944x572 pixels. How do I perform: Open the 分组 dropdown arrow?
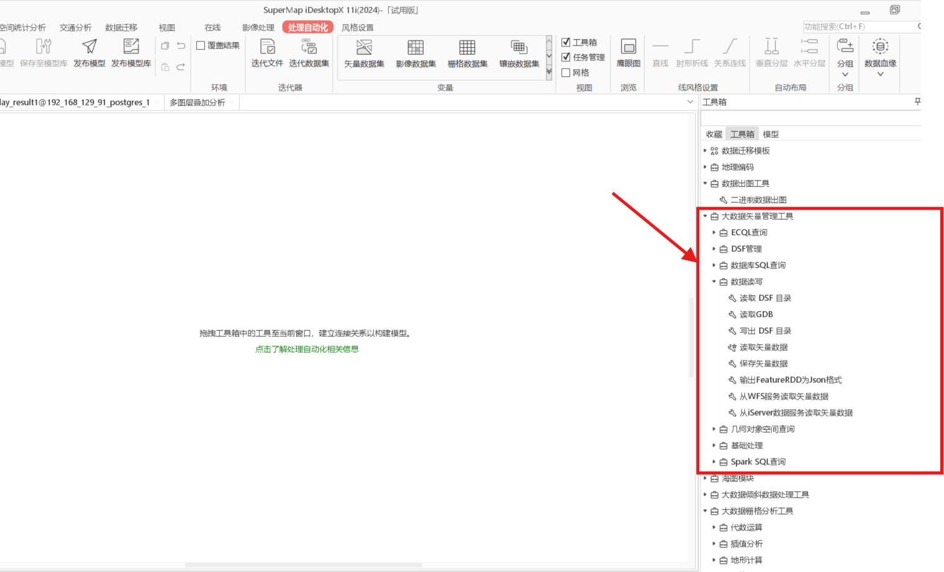point(845,74)
